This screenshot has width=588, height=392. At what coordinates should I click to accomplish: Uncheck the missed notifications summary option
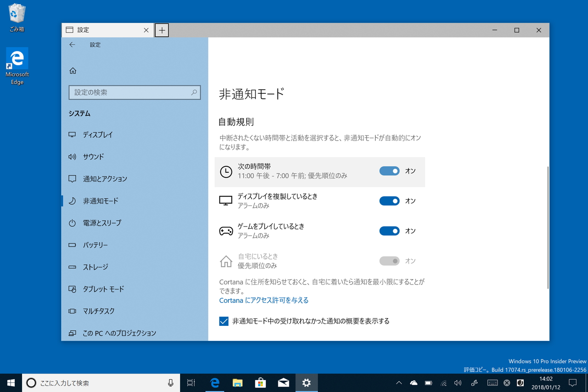click(224, 321)
